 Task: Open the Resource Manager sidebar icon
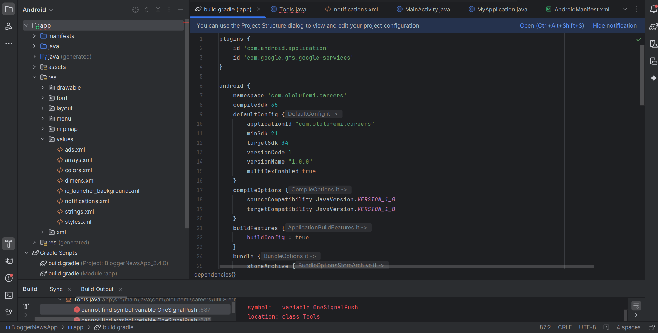coord(9,27)
